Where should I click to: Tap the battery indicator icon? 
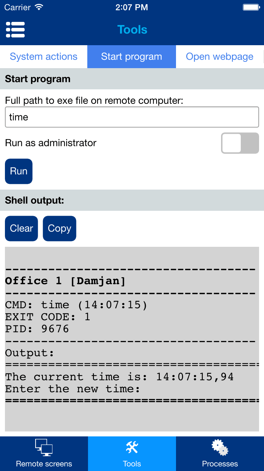(x=251, y=7)
